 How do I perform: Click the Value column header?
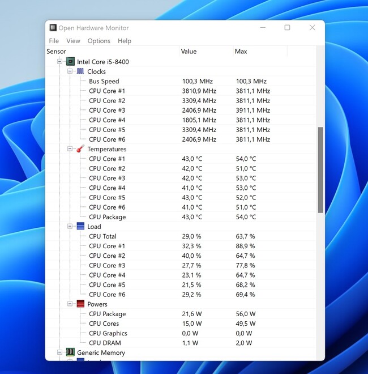[189, 52]
